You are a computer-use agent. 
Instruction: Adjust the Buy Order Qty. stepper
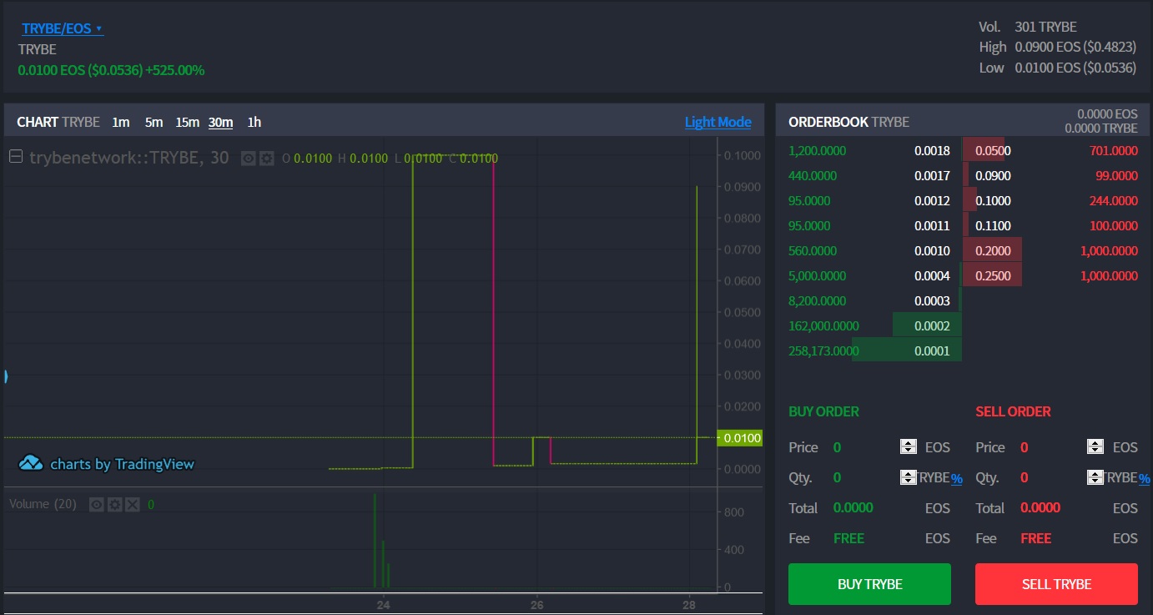[909, 477]
